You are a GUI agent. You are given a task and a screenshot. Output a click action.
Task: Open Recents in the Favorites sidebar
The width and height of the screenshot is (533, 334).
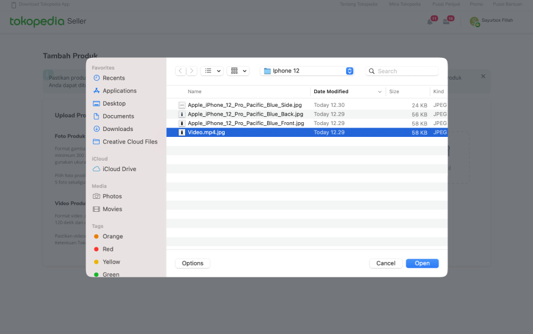[114, 78]
